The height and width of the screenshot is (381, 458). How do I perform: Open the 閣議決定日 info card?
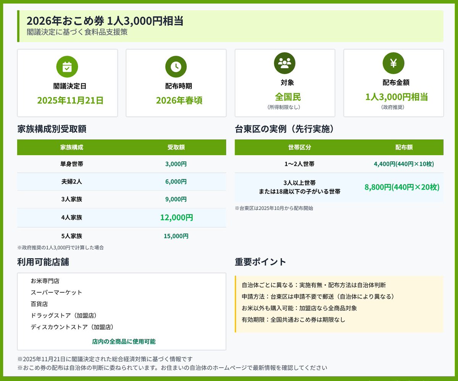pos(67,82)
